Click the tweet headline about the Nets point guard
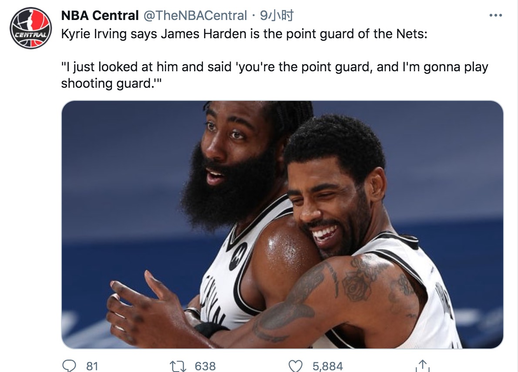The width and height of the screenshot is (518, 372). pyautogui.click(x=244, y=34)
